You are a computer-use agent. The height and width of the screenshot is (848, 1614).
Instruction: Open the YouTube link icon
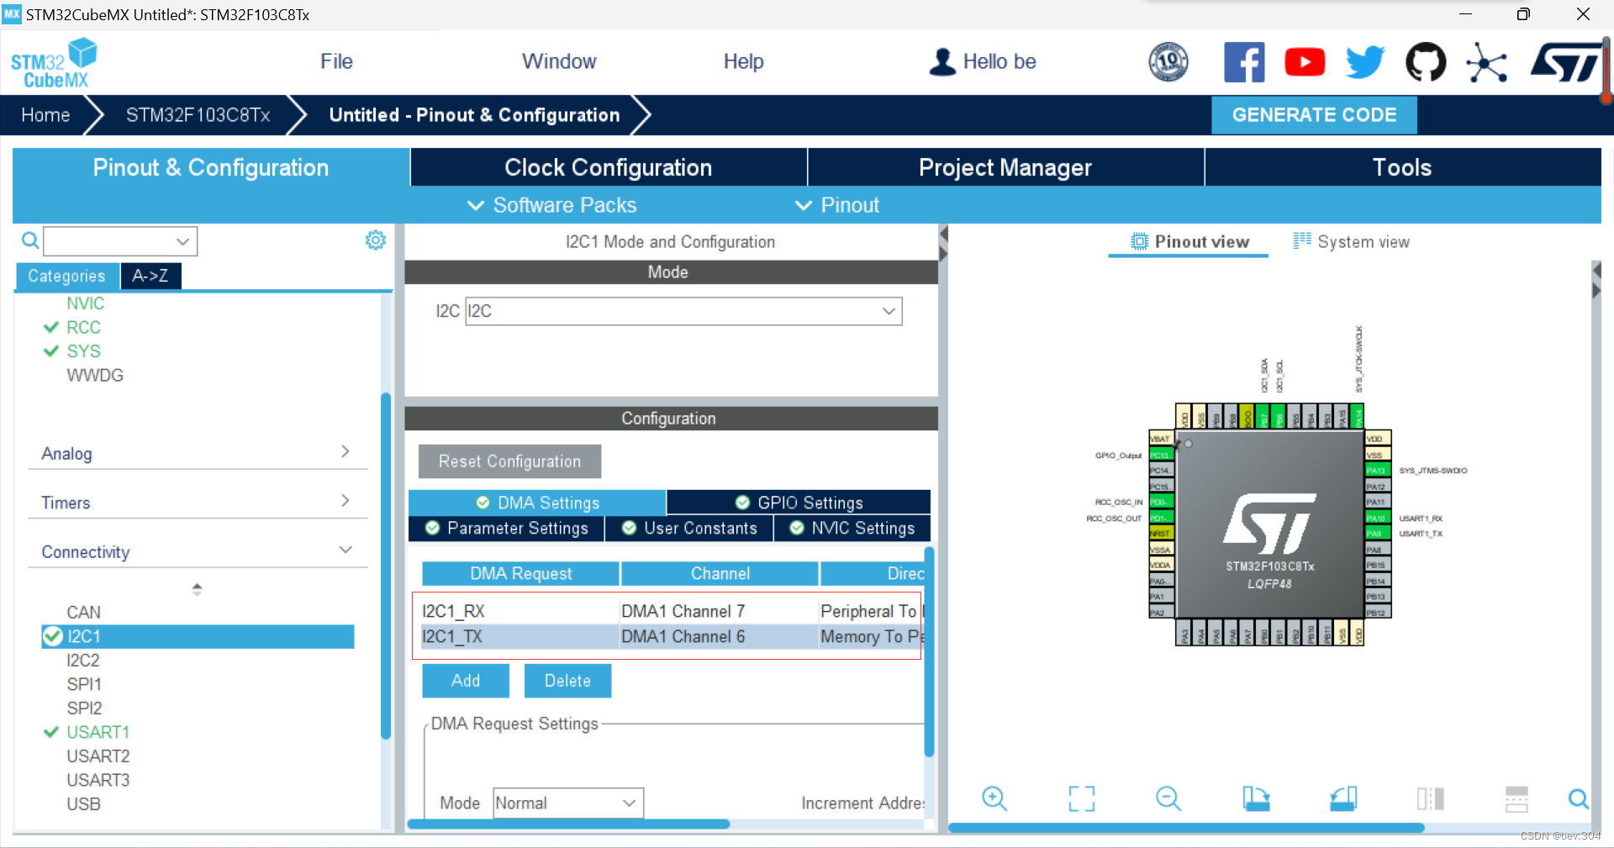1305,62
